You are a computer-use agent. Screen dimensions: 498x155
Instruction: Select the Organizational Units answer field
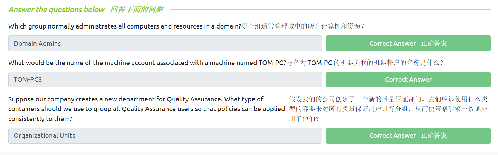[x=165, y=135]
